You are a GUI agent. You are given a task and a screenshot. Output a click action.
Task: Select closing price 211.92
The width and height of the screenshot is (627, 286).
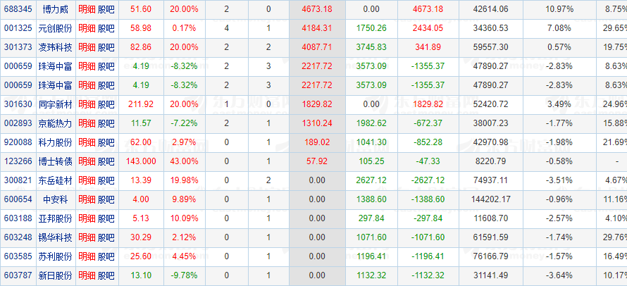click(141, 104)
